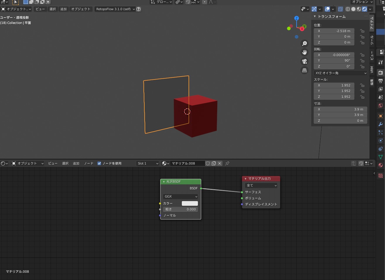Toggle the lock icon beside Position X

click(362, 31)
